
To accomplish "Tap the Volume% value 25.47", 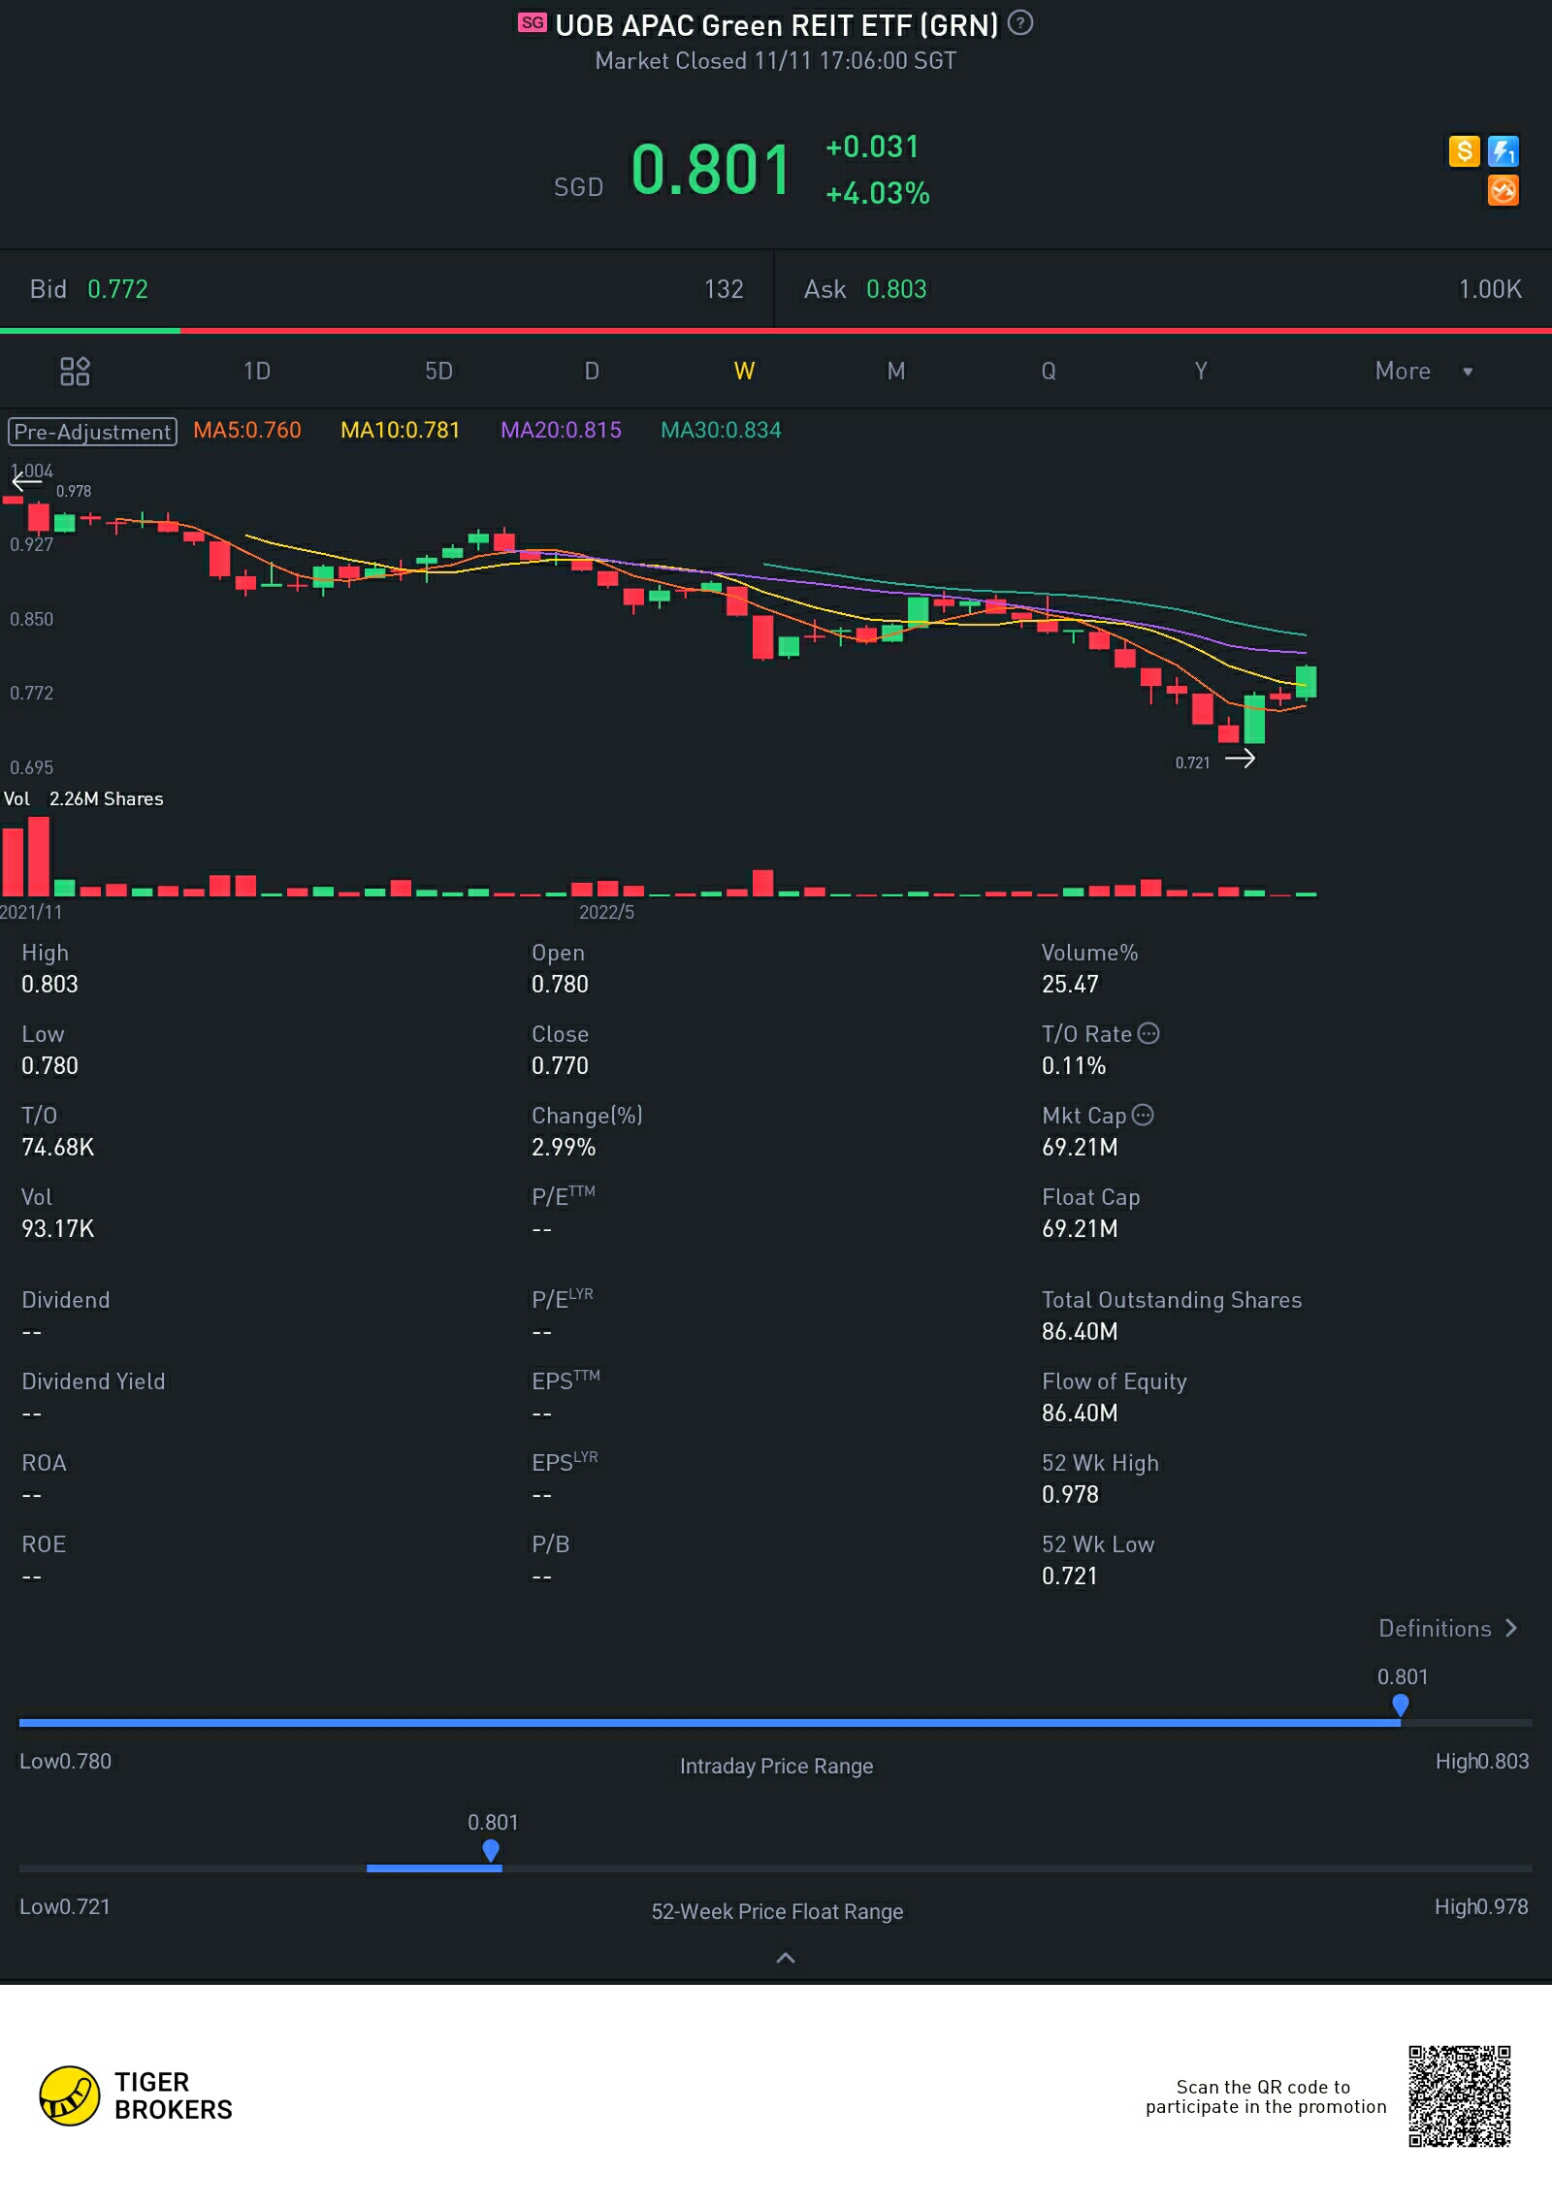I will [1070, 984].
